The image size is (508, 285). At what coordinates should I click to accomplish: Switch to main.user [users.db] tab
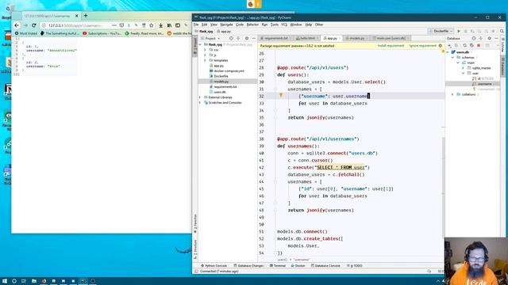pyautogui.click(x=391, y=39)
